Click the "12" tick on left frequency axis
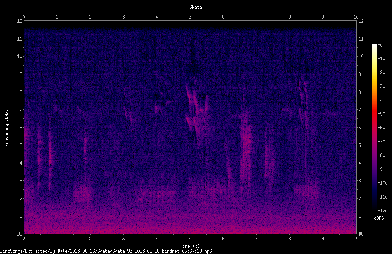 [x=20, y=21]
